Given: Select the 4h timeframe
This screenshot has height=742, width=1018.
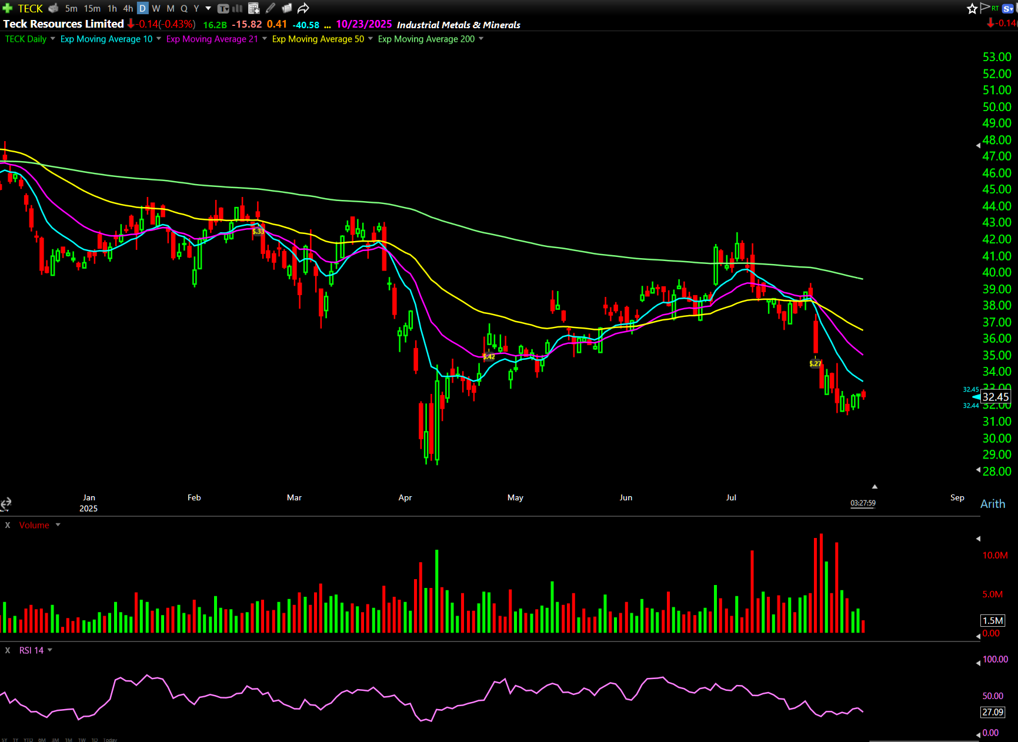Looking at the screenshot, I should [x=128, y=8].
